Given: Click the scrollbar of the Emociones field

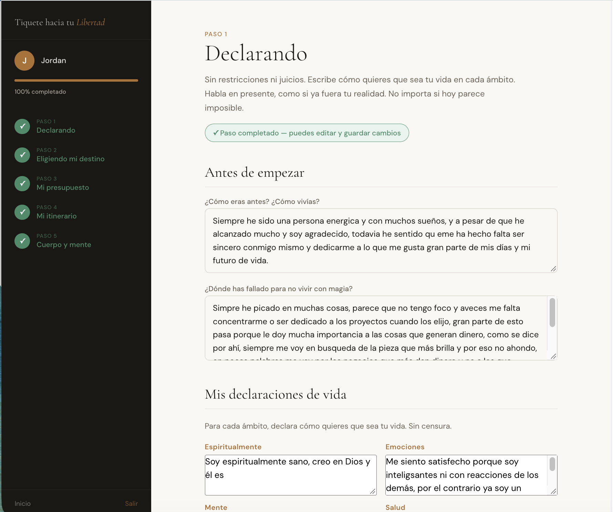Looking at the screenshot, I should coord(552,464).
